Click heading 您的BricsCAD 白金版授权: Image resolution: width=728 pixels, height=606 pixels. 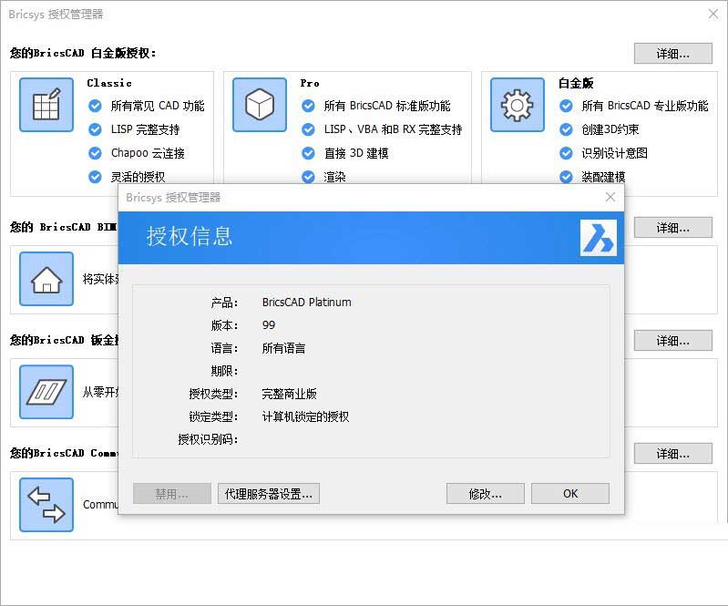pyautogui.click(x=83, y=53)
